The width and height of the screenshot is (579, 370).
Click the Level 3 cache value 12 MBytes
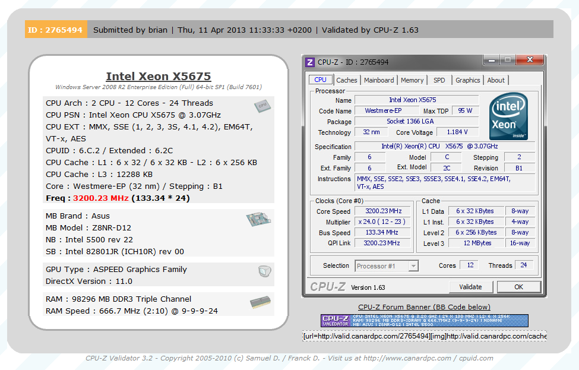[x=476, y=243]
